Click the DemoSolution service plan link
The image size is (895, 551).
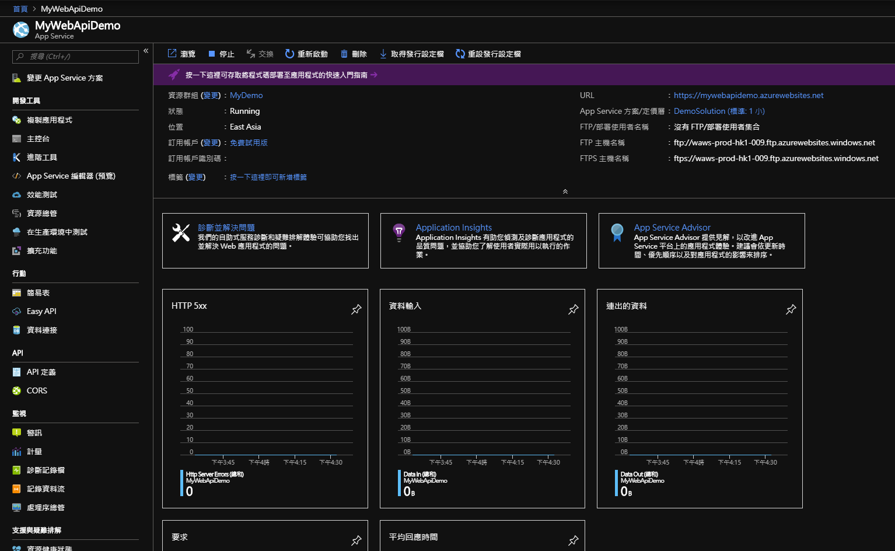point(699,111)
